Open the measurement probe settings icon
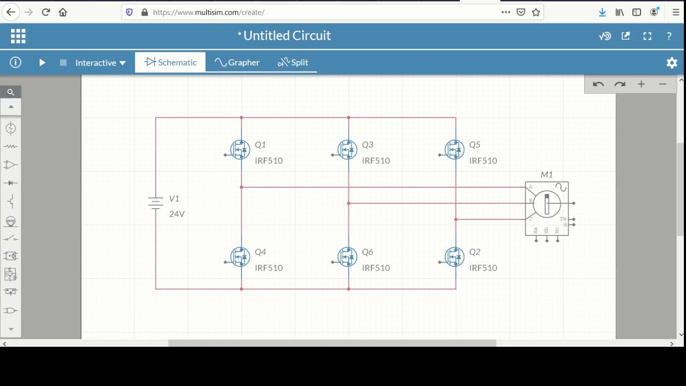 (605, 36)
